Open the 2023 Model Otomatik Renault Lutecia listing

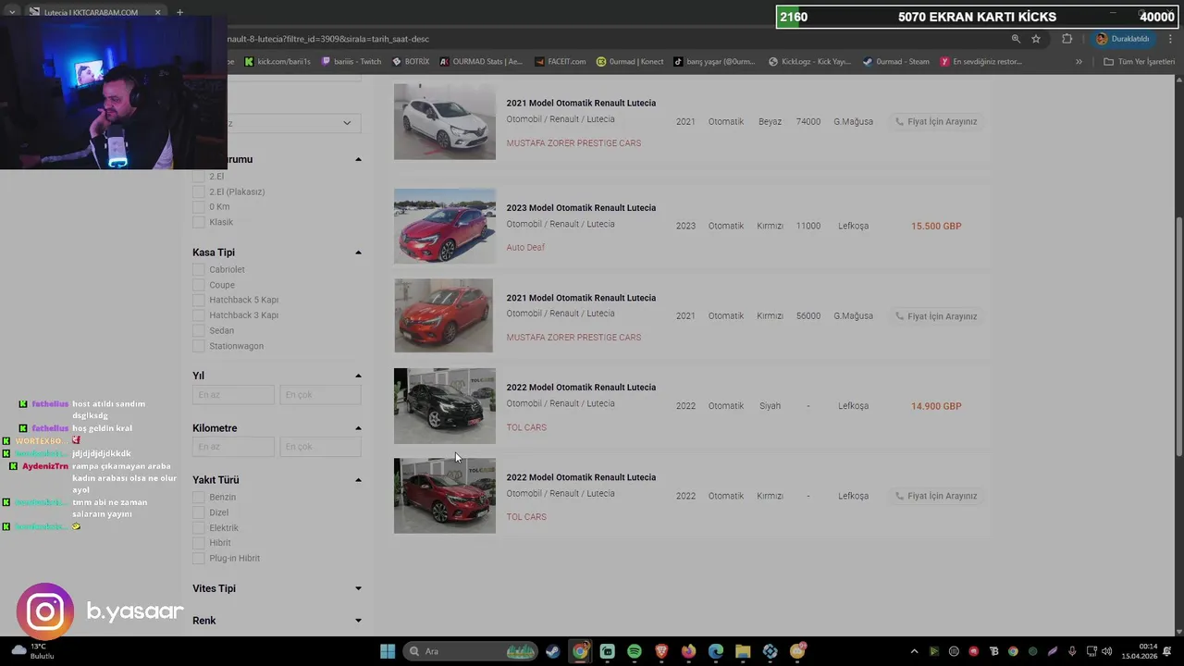[581, 208]
